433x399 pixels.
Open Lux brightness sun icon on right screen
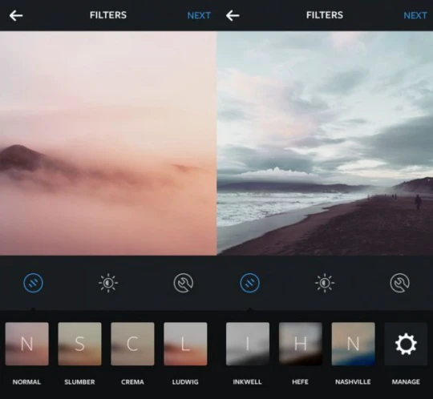[x=325, y=283]
